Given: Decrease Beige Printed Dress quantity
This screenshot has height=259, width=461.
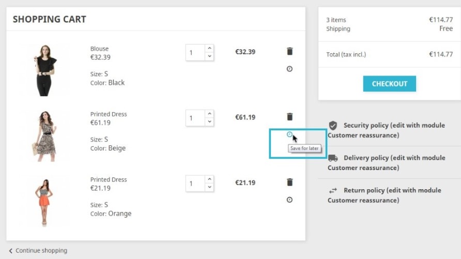Looking at the screenshot, I should [x=209, y=122].
